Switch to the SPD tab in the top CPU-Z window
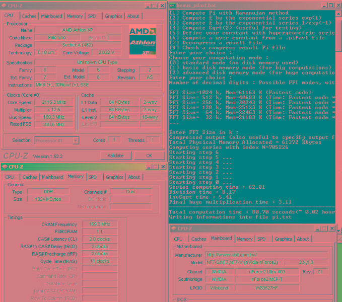Screen dimensions: 342x302 point(92,16)
